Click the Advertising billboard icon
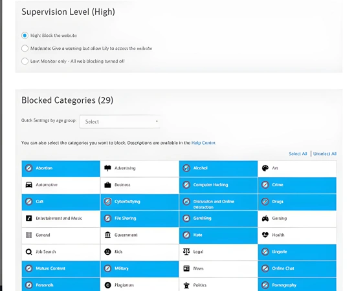 pos(107,168)
